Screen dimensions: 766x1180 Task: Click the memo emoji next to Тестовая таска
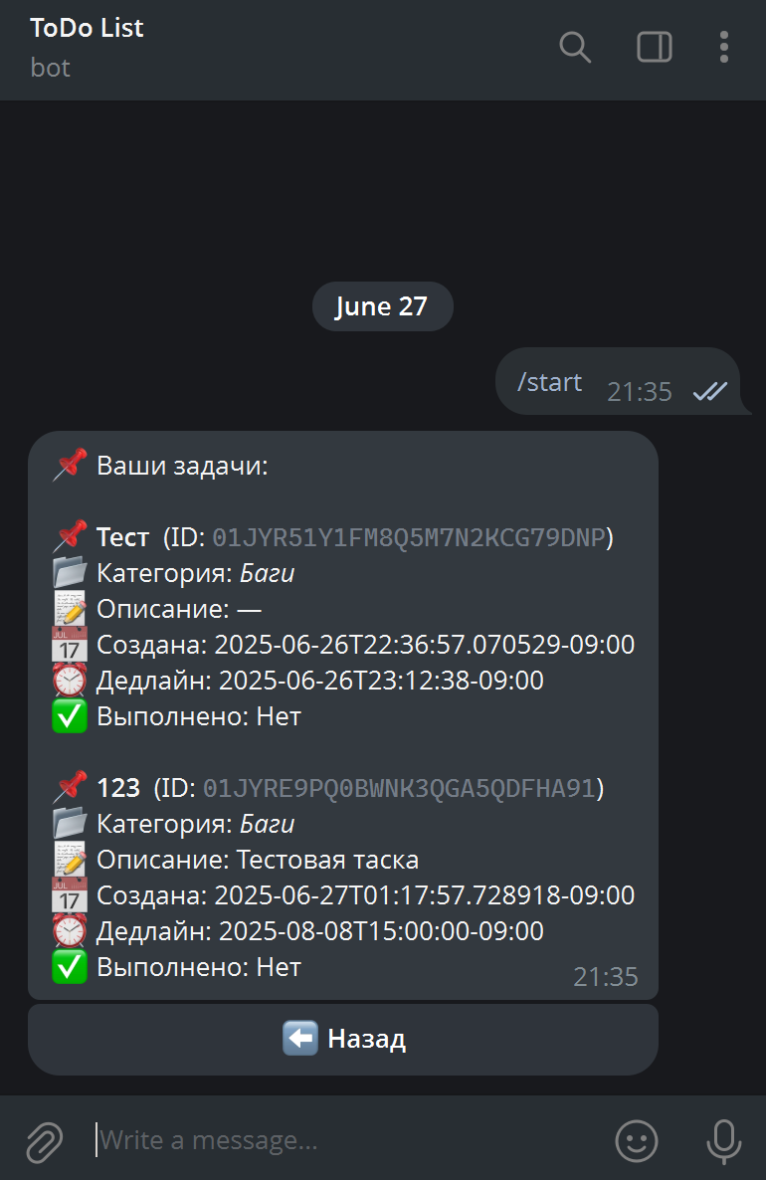pos(70,859)
